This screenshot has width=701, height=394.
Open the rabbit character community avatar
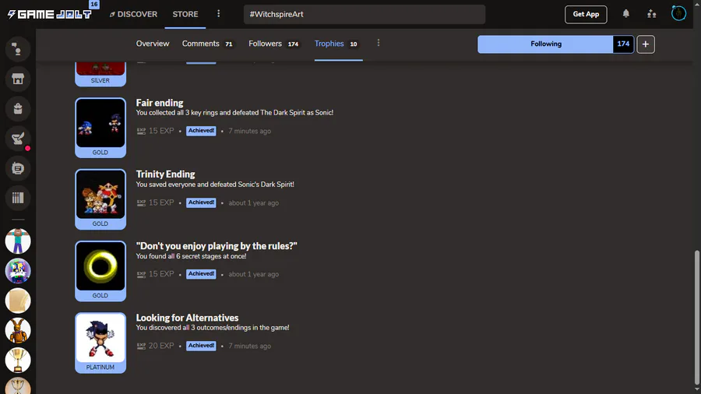coord(18,331)
